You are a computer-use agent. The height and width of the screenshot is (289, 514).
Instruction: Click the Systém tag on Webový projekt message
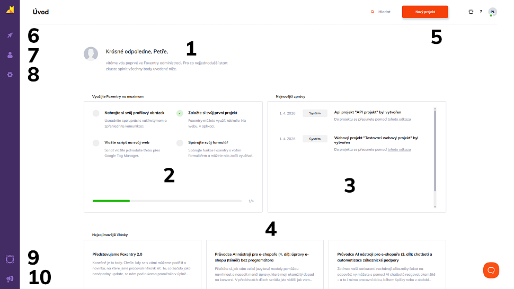pyautogui.click(x=315, y=139)
